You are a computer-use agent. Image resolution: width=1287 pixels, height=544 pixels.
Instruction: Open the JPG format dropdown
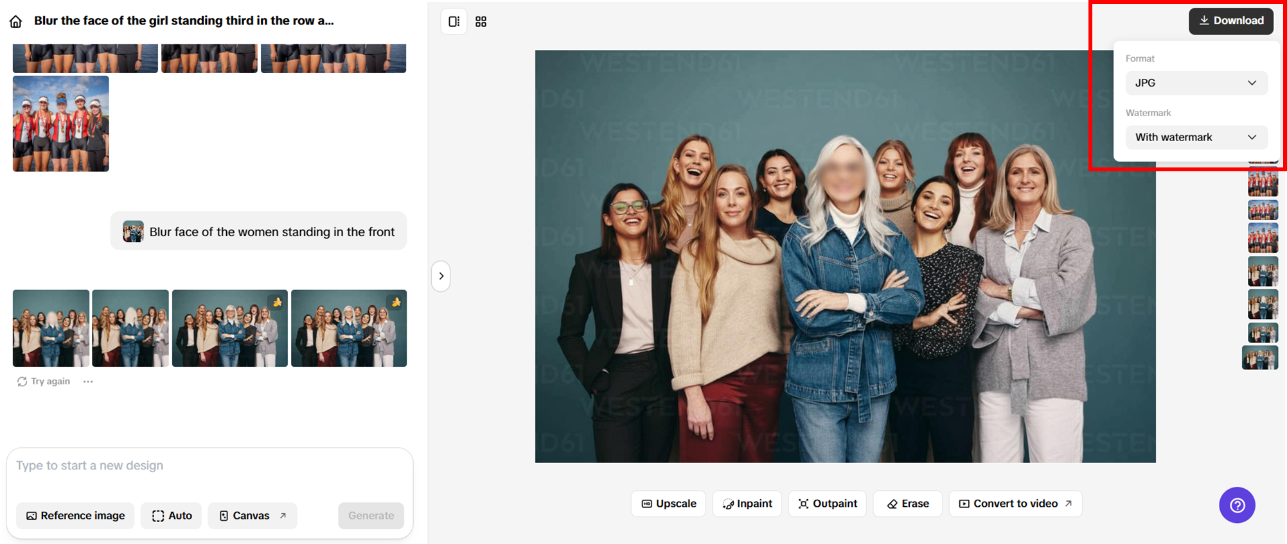tap(1196, 83)
